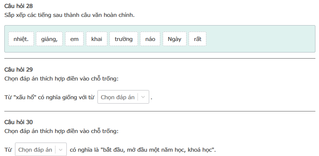Click the "Câu hỏi 29" heading
This screenshot has width=319, height=156.
point(19,70)
